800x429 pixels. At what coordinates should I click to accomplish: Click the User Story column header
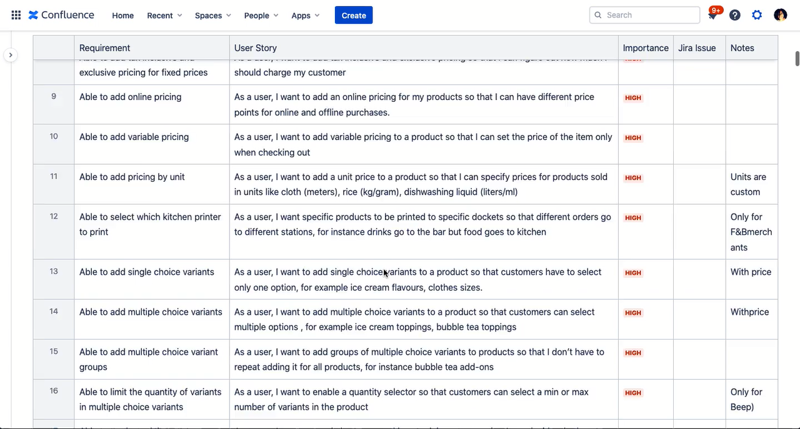click(424, 48)
